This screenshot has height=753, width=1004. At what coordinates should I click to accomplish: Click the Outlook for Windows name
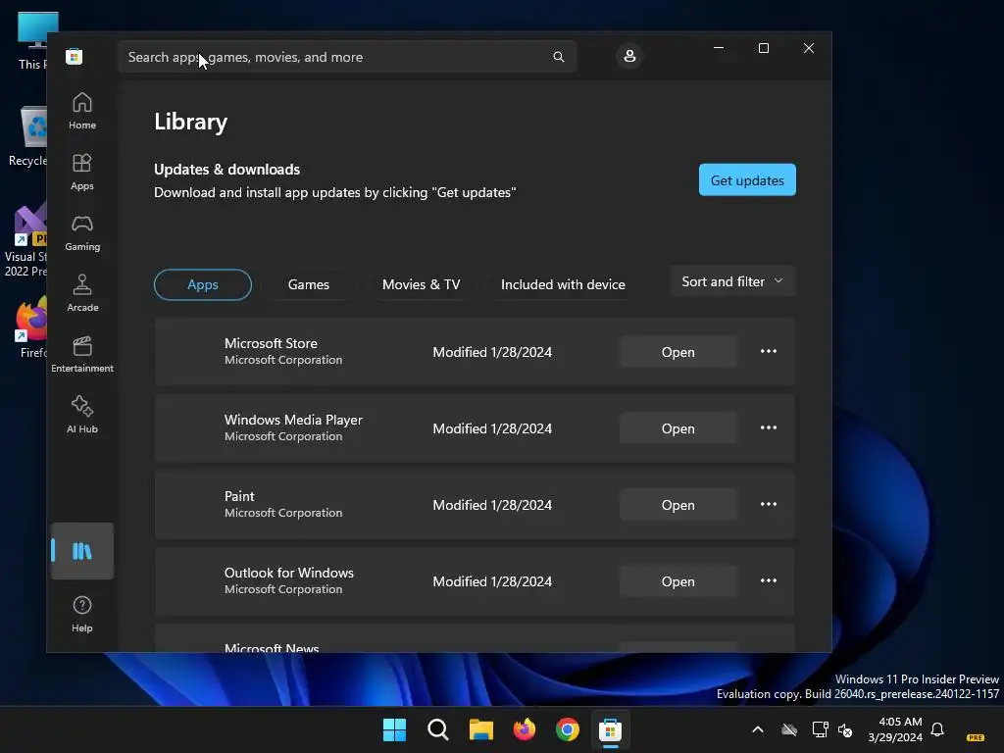[289, 573]
